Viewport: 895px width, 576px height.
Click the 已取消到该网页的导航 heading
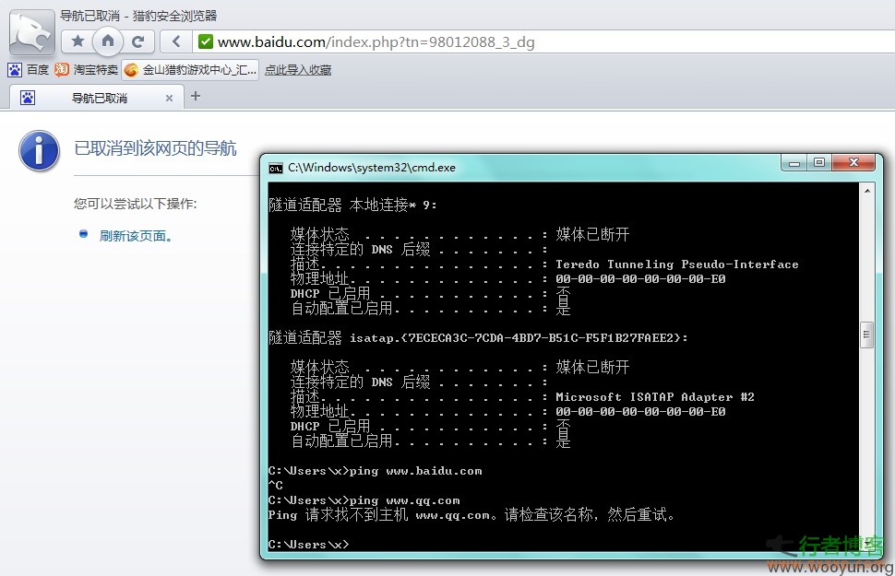tap(155, 148)
